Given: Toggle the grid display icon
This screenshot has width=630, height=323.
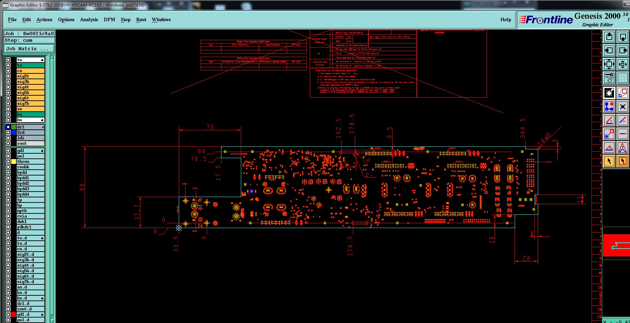Looking at the screenshot, I should 622,78.
